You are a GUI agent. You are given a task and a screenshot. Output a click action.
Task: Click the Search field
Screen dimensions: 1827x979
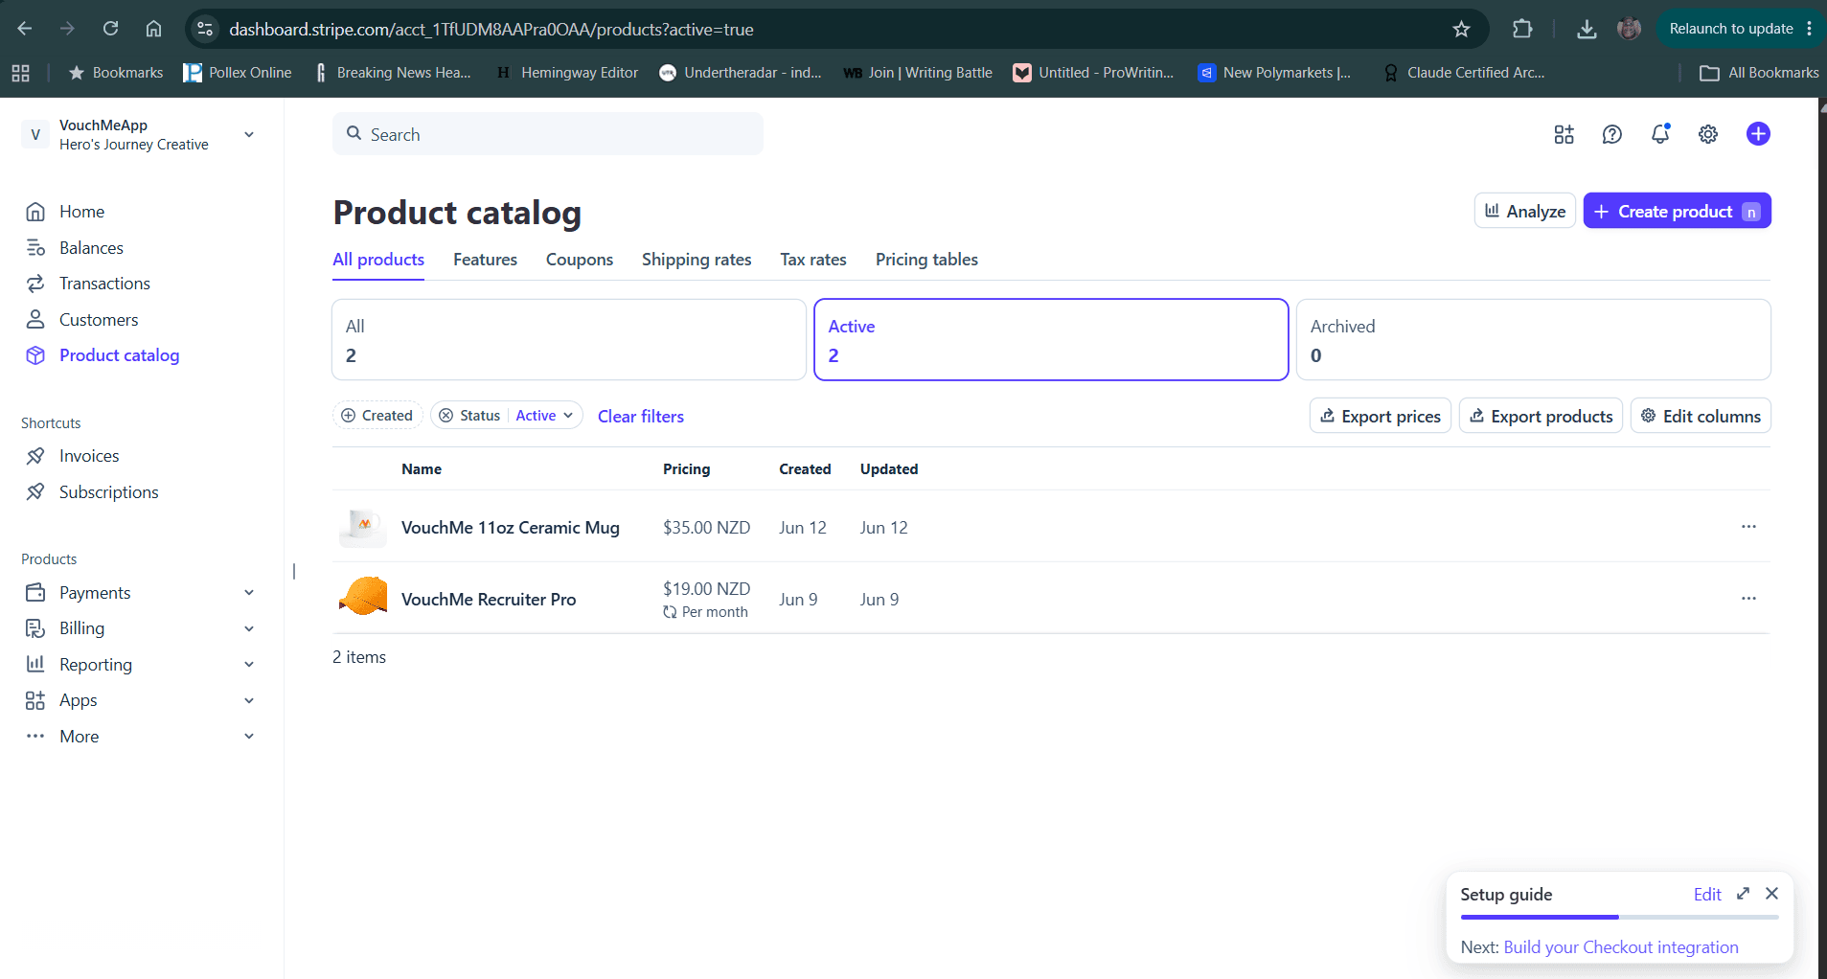pyautogui.click(x=548, y=134)
